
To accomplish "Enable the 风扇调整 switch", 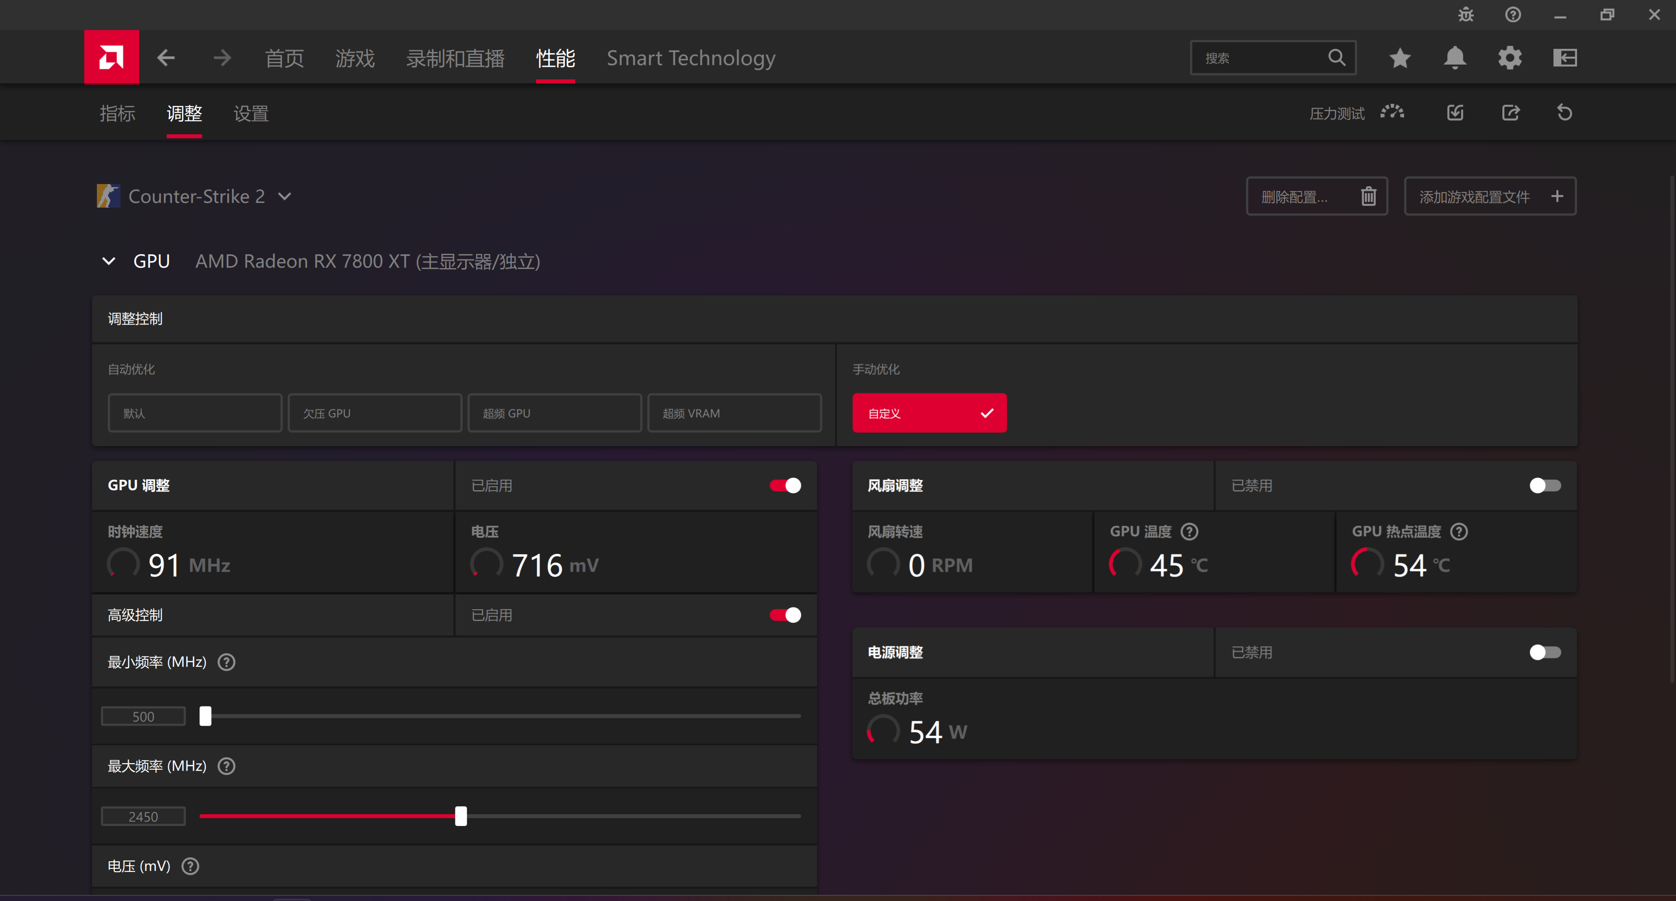I will coord(1545,485).
